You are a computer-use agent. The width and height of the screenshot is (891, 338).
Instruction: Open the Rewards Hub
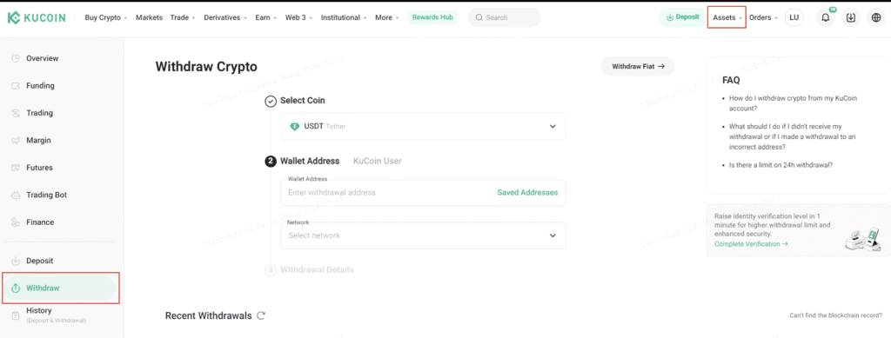[x=432, y=17]
